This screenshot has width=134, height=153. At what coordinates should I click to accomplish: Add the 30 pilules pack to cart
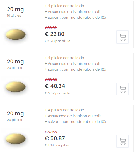[123, 141]
